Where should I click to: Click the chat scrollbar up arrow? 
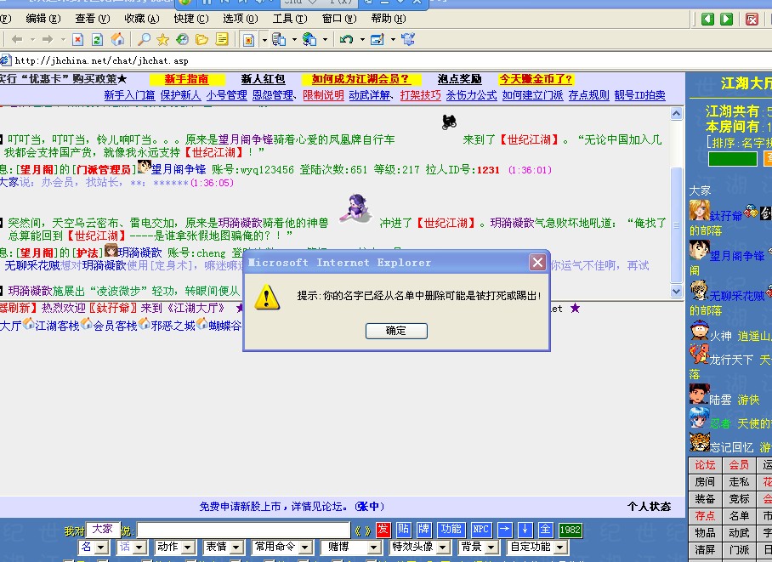[x=677, y=114]
